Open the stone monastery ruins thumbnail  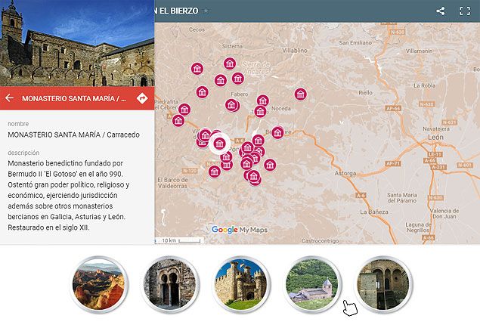(382, 283)
